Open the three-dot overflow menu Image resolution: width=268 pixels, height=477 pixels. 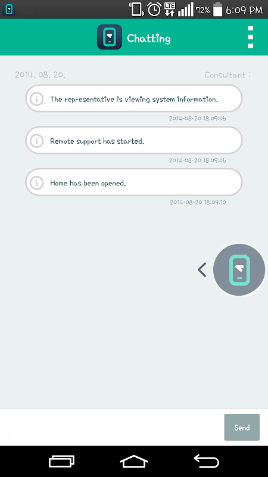click(x=250, y=37)
